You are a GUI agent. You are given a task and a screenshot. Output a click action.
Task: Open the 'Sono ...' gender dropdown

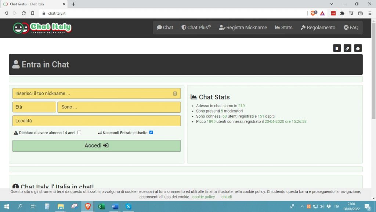119,107
